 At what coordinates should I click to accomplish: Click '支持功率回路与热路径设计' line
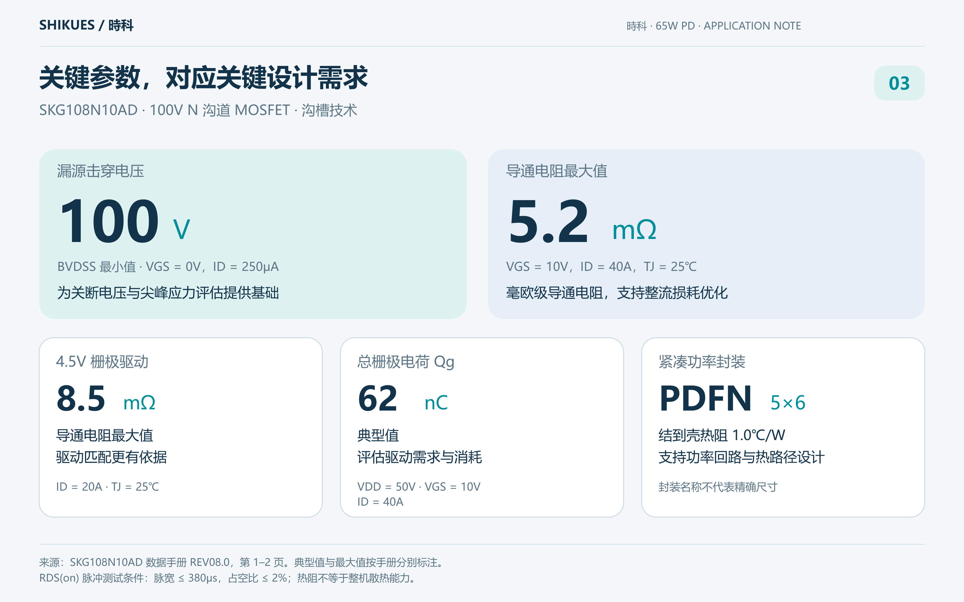[741, 457]
